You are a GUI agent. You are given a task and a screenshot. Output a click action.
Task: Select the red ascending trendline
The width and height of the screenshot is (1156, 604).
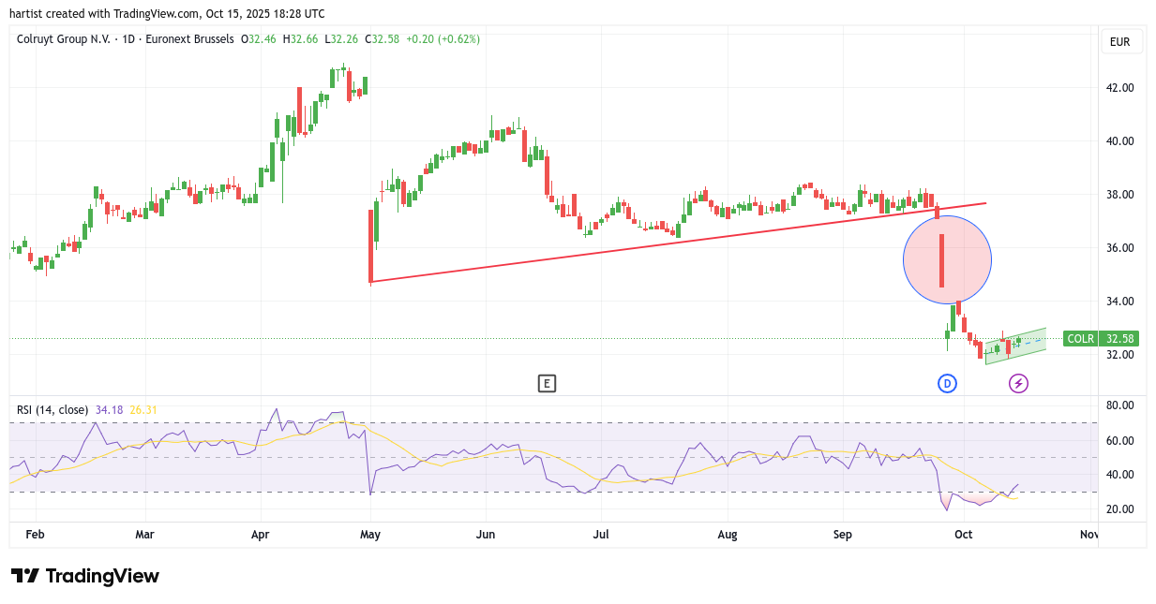click(656, 243)
